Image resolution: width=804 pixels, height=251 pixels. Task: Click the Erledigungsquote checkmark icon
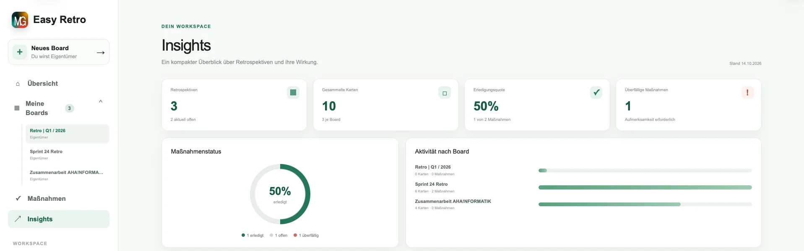click(x=596, y=92)
